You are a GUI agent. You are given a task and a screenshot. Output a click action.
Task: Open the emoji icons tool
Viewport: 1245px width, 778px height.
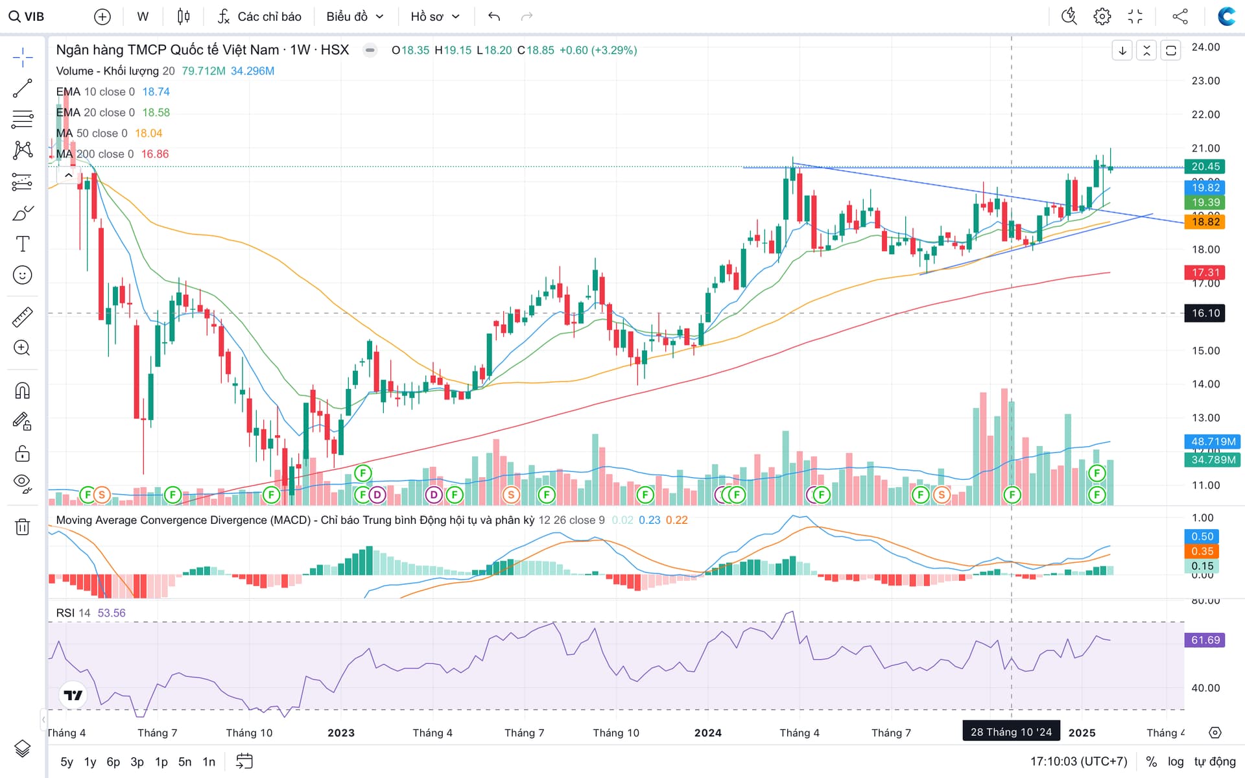coord(22,275)
